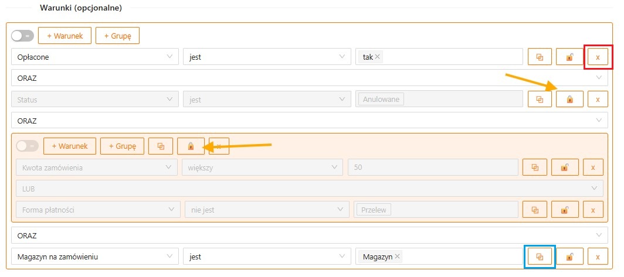Lock the Magazyn na zamówieniu condition
The width and height of the screenshot is (624, 277).
pyautogui.click(x=569, y=256)
